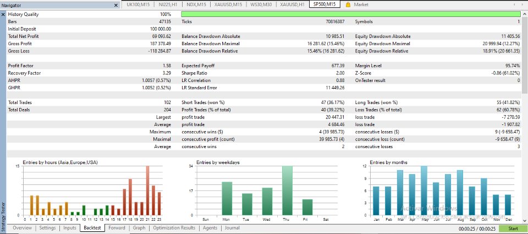The width and height of the screenshot is (528, 234).
Task: Select the SP500,M15 chart tab
Action: coord(324,4)
